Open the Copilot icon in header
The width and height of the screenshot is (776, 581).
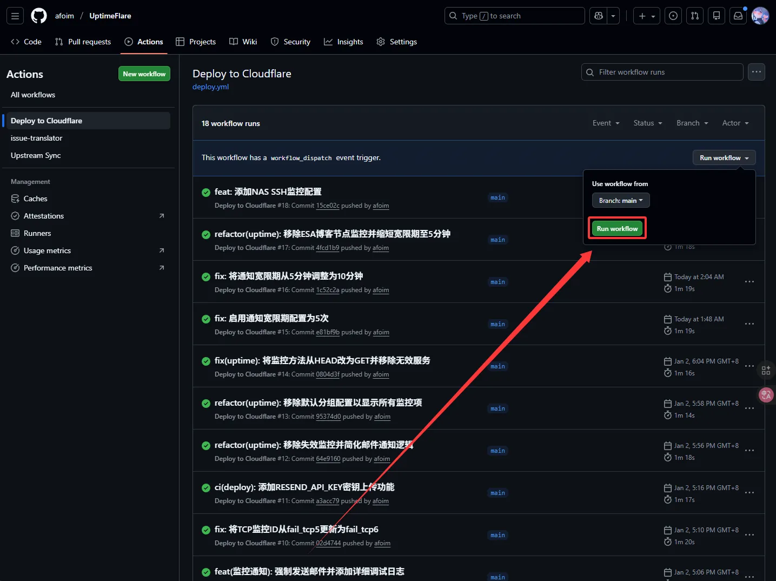pos(599,16)
